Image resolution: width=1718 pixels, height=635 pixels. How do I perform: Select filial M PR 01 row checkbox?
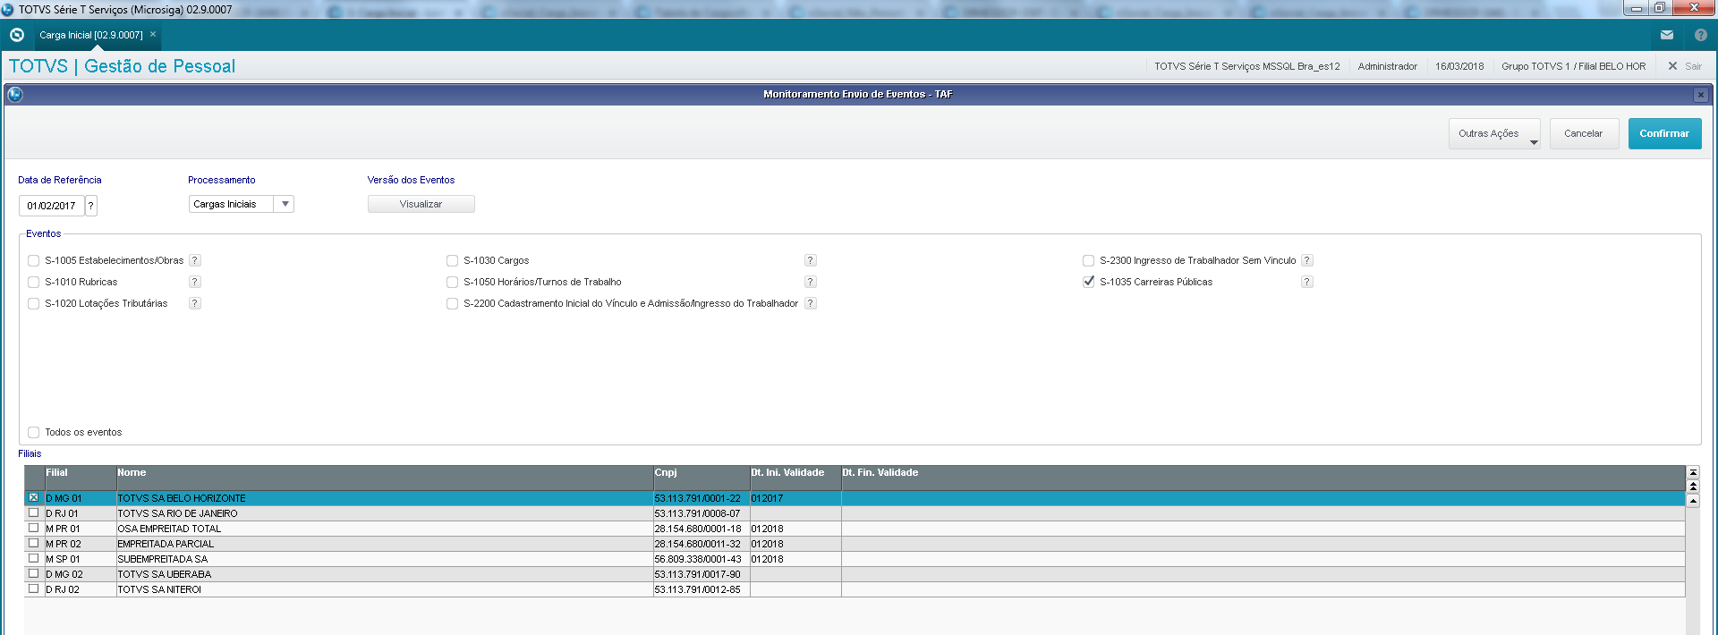pos(34,529)
